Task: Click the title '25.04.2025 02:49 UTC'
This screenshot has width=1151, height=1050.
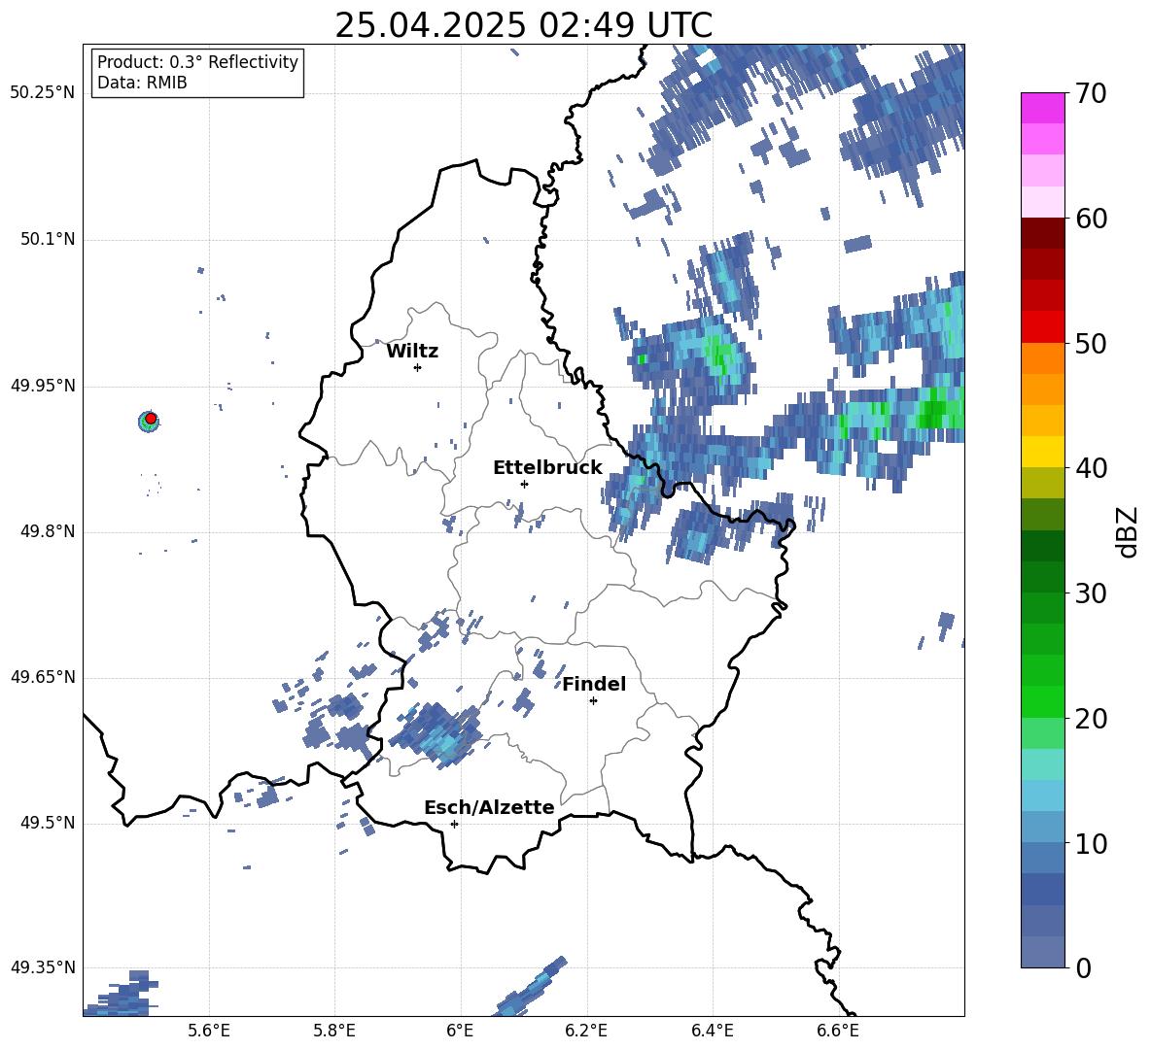Action: point(523,25)
